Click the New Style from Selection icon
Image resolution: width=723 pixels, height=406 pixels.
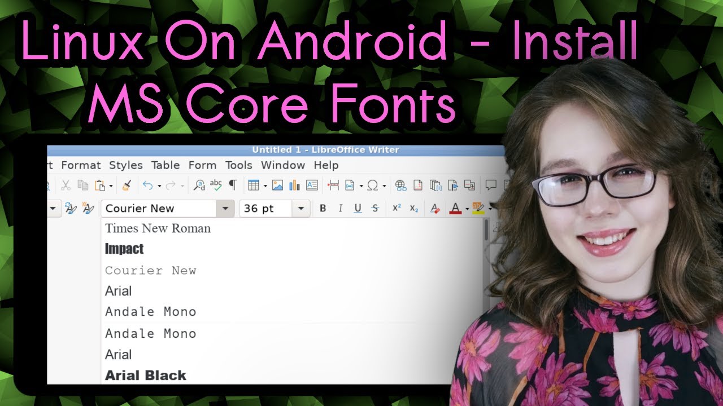point(88,209)
